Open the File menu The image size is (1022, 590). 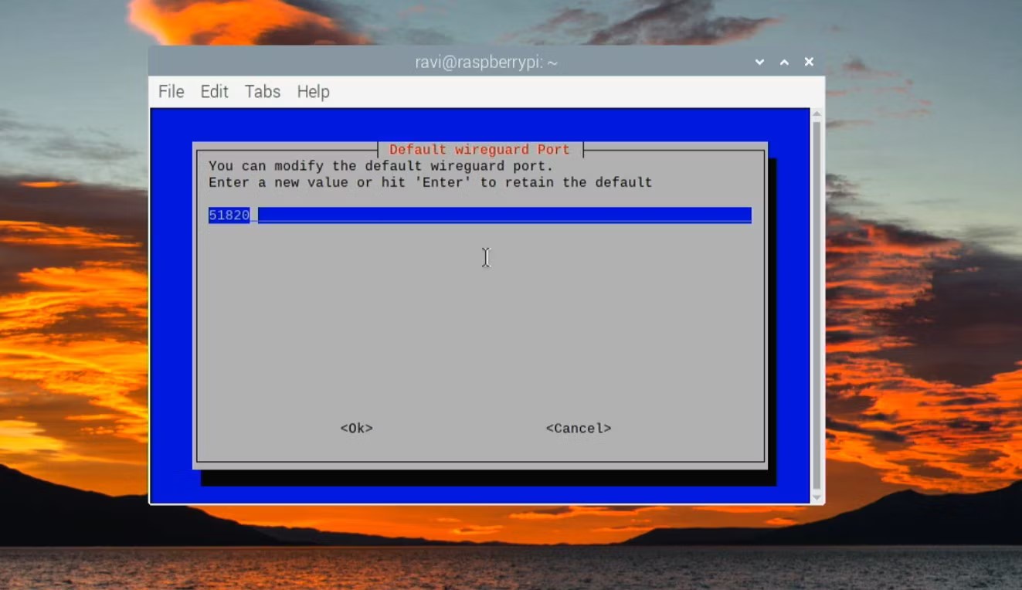pos(171,91)
